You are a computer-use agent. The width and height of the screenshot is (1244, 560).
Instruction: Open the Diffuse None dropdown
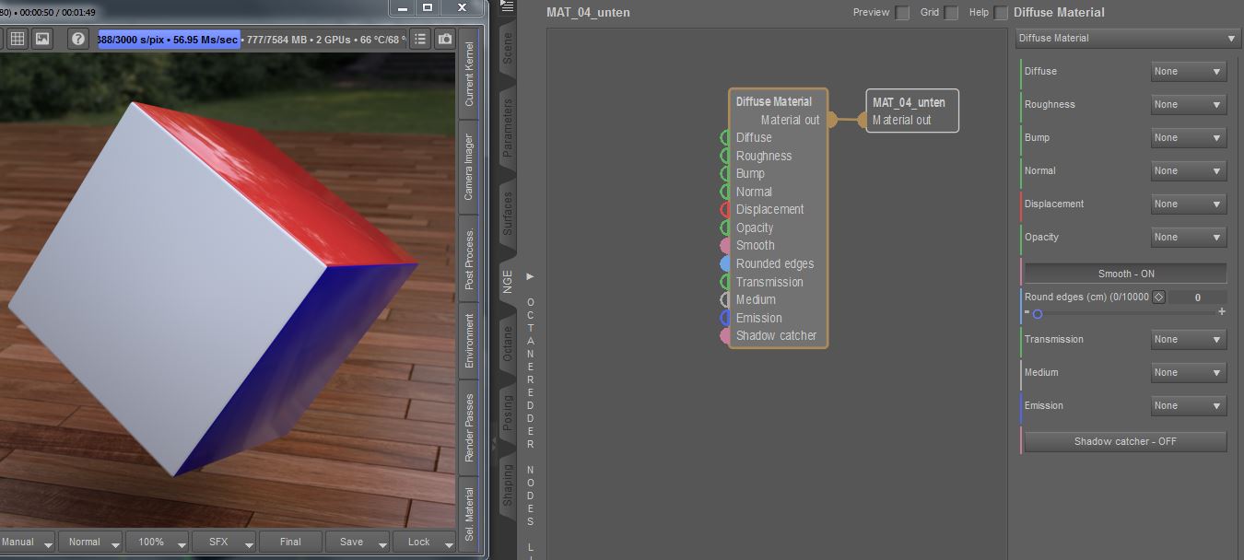tap(1189, 71)
